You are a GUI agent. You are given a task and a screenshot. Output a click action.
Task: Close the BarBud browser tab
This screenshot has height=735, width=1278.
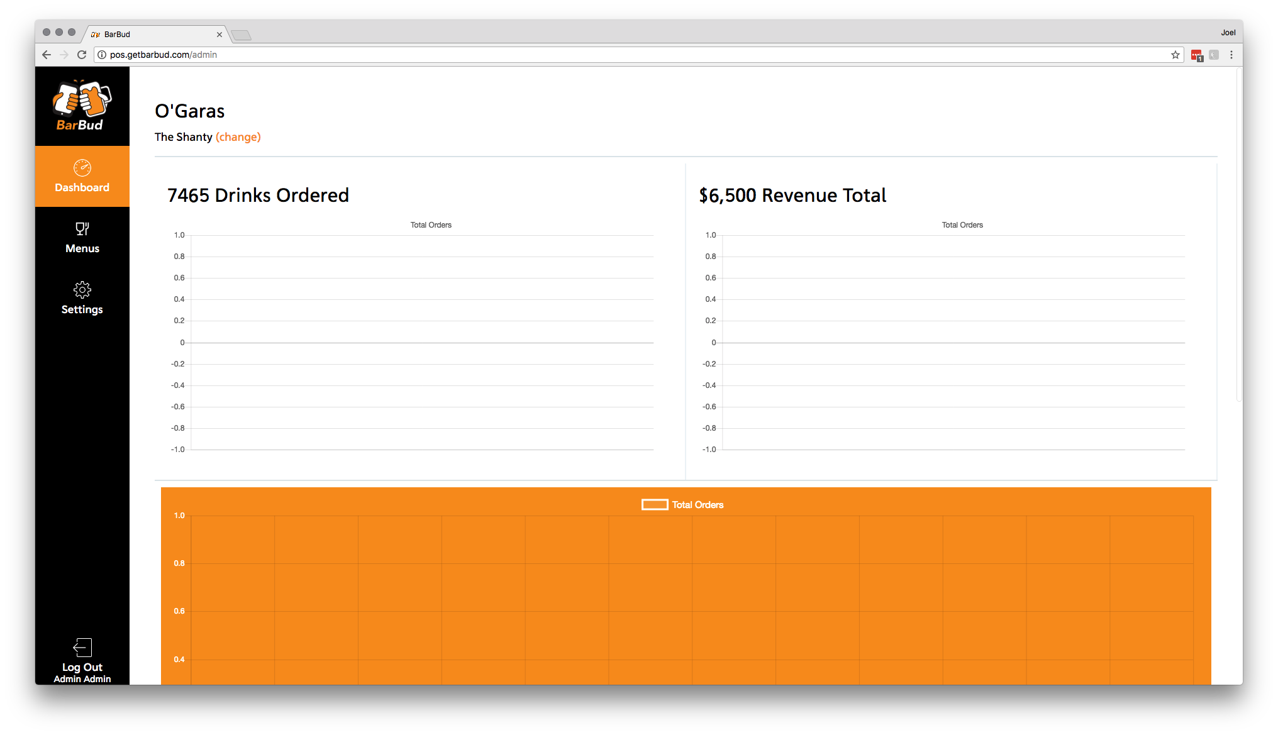point(219,35)
